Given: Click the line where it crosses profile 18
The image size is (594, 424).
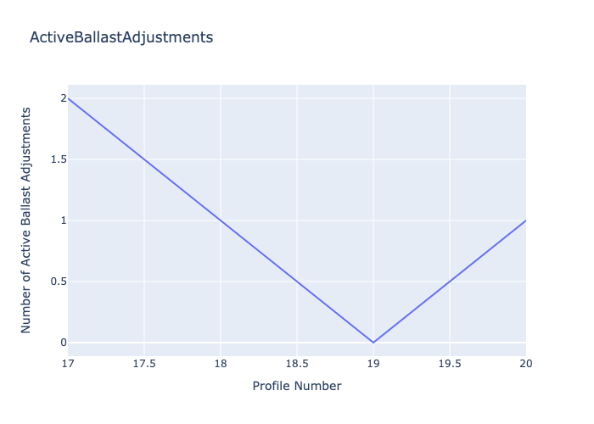Looking at the screenshot, I should tap(221, 220).
